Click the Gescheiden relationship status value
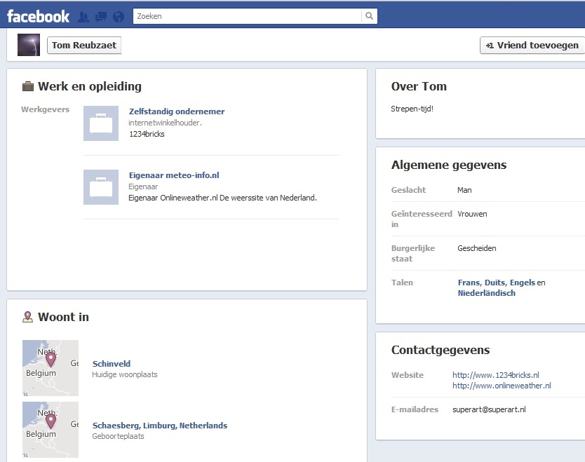 tap(477, 248)
